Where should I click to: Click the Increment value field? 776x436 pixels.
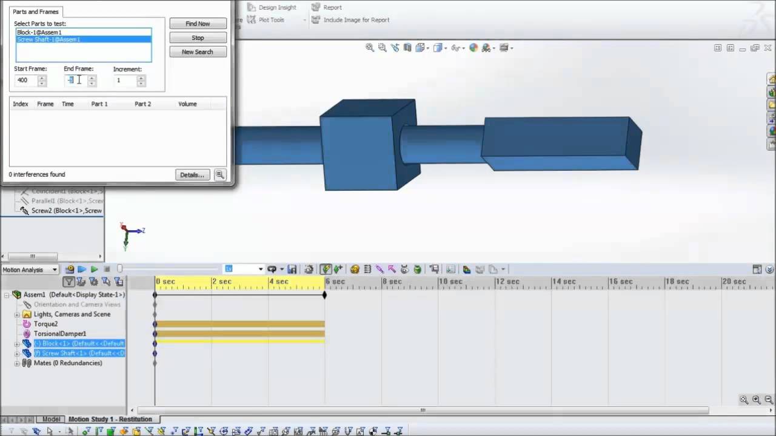(x=125, y=80)
